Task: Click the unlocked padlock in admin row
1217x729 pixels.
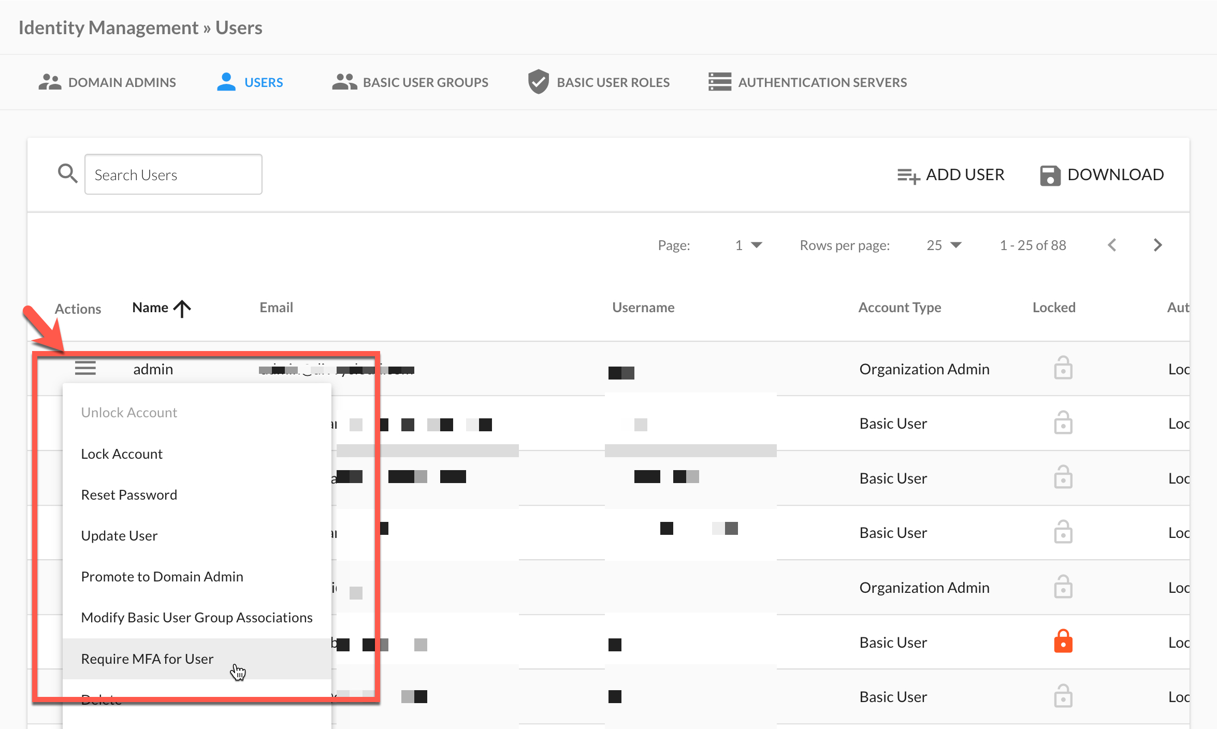Action: (x=1063, y=368)
